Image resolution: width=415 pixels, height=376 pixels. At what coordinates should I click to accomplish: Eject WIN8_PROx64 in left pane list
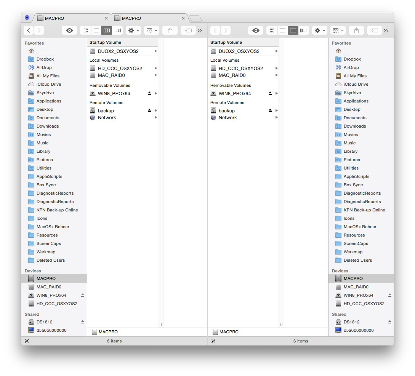coord(149,93)
